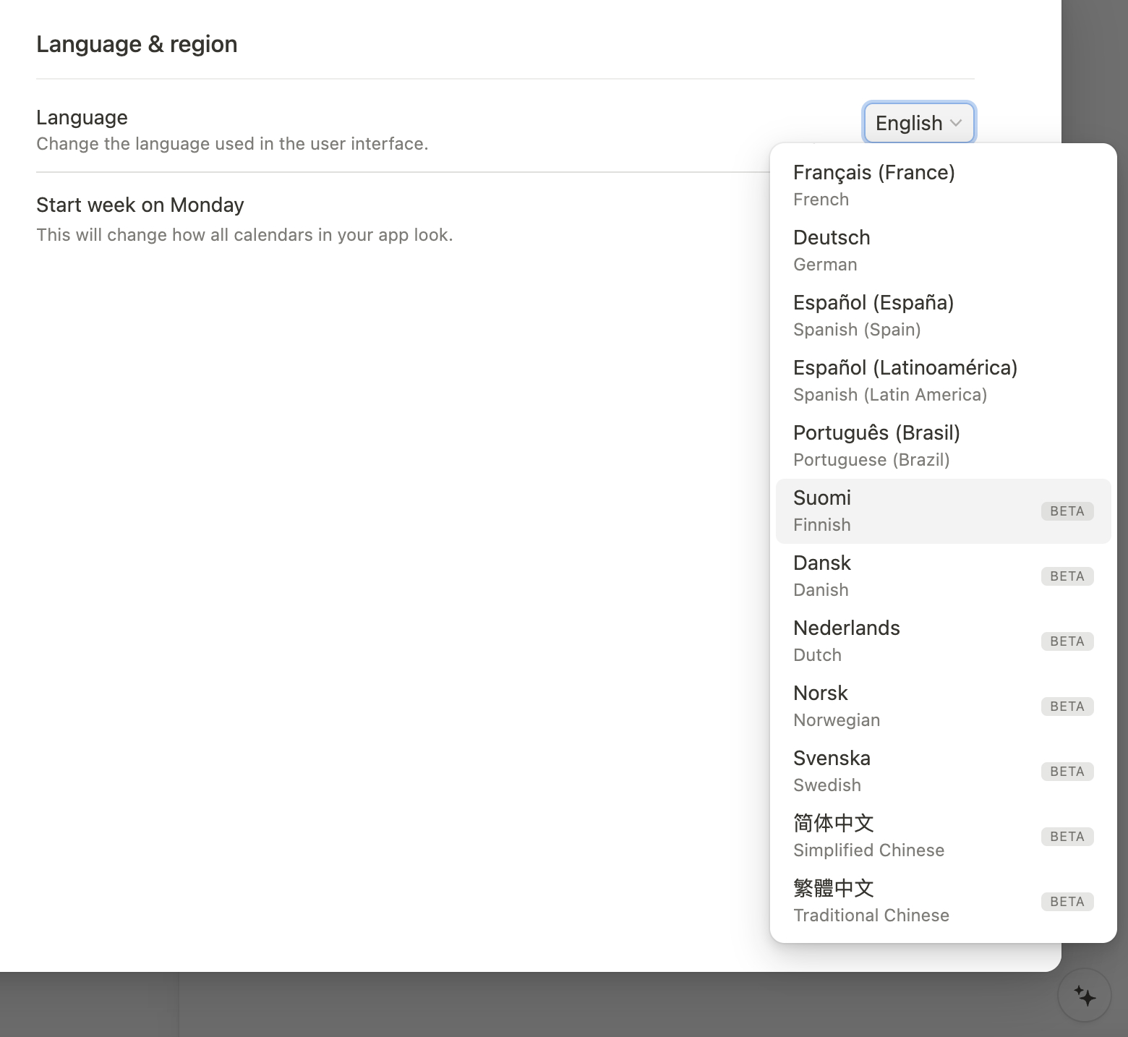
Task: Open the English language dropdown
Action: point(919,123)
